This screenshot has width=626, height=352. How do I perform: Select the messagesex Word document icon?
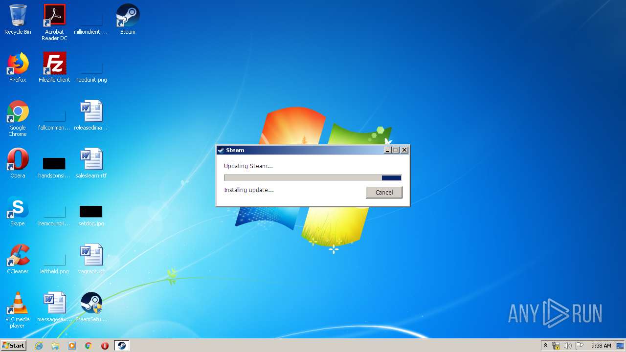54,307
